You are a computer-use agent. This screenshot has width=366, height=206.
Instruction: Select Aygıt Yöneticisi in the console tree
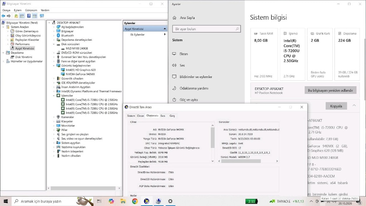coord(25,48)
